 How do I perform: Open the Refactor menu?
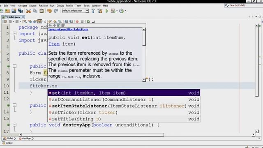pyautogui.click(x=43, y=6)
